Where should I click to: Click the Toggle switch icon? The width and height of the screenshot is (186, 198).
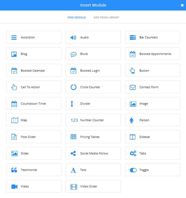pyautogui.click(x=133, y=170)
